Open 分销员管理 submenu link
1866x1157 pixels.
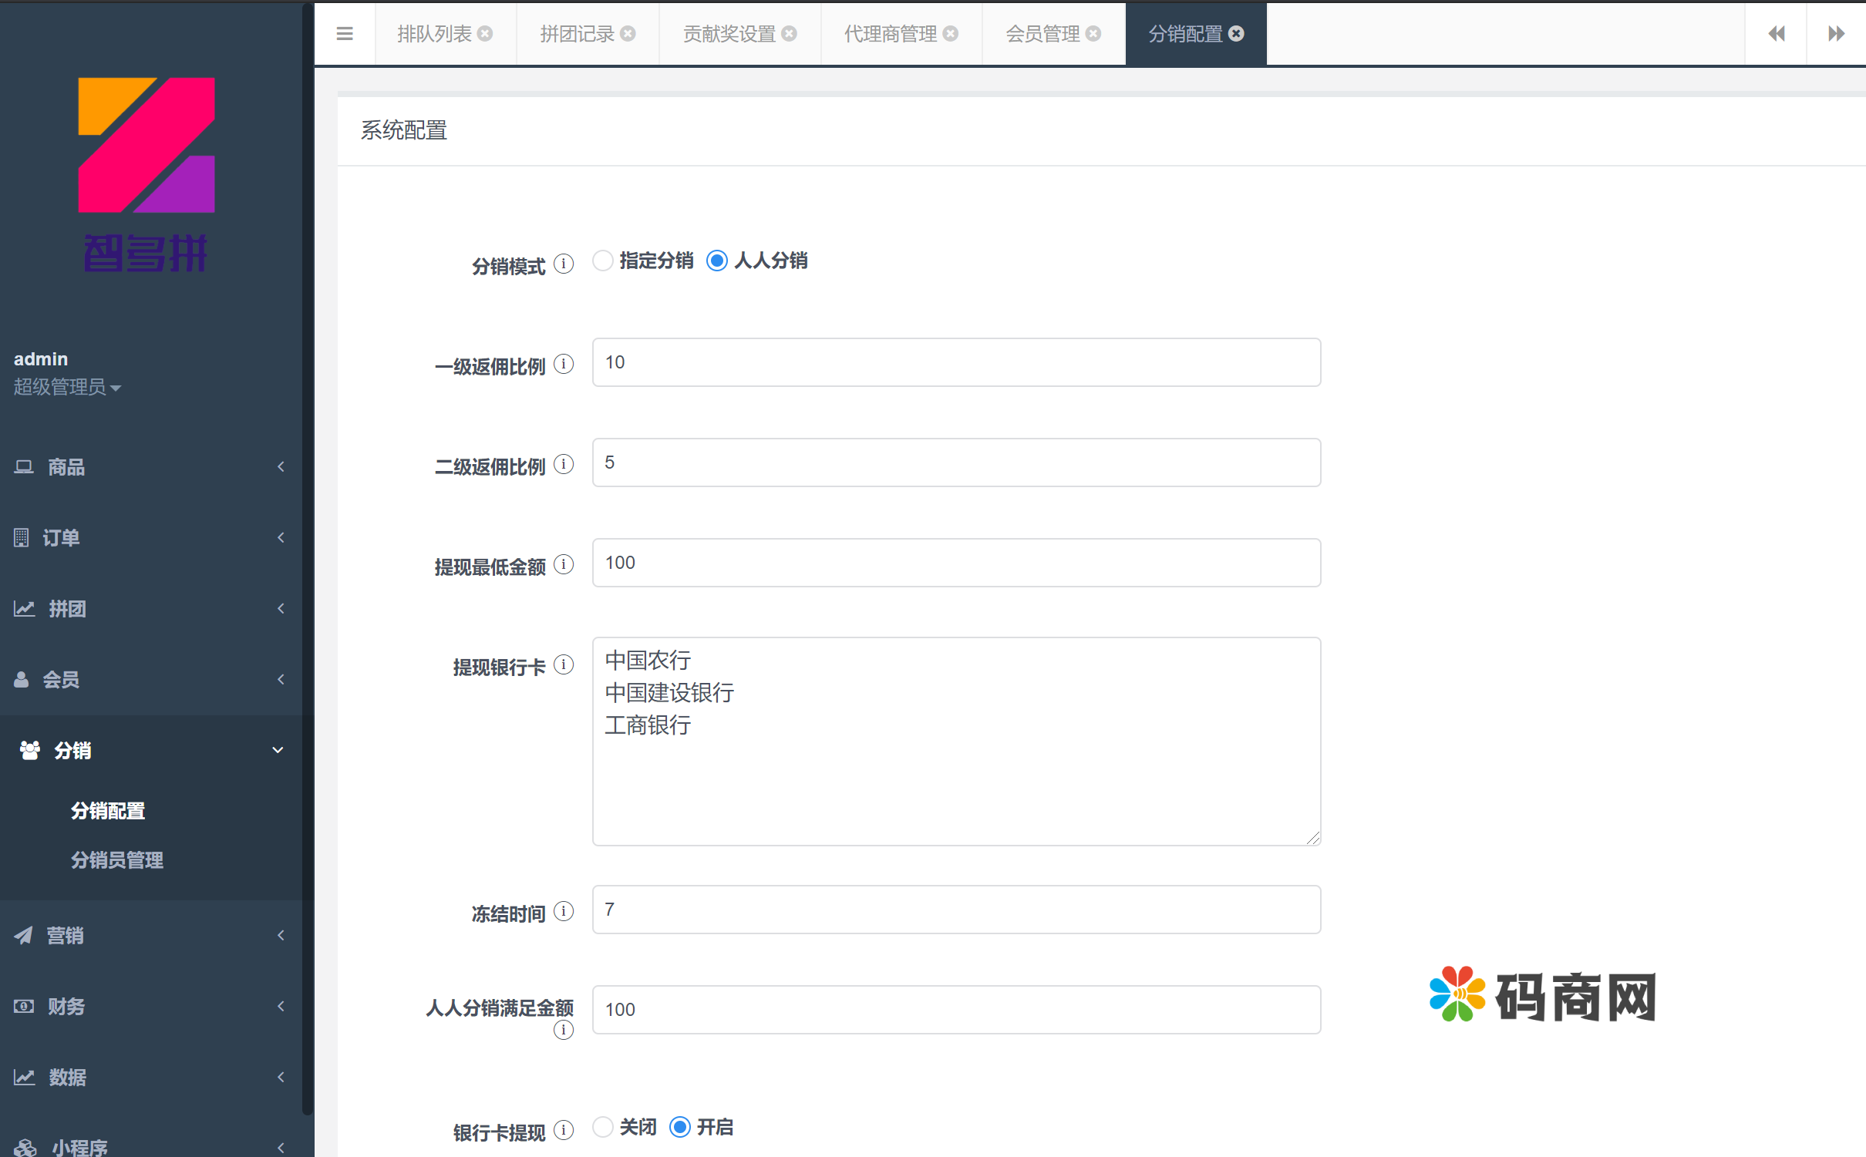coord(117,859)
